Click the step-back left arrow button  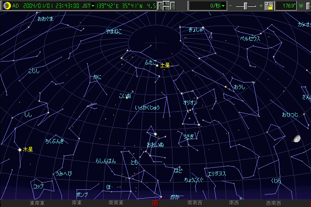[160, 6]
